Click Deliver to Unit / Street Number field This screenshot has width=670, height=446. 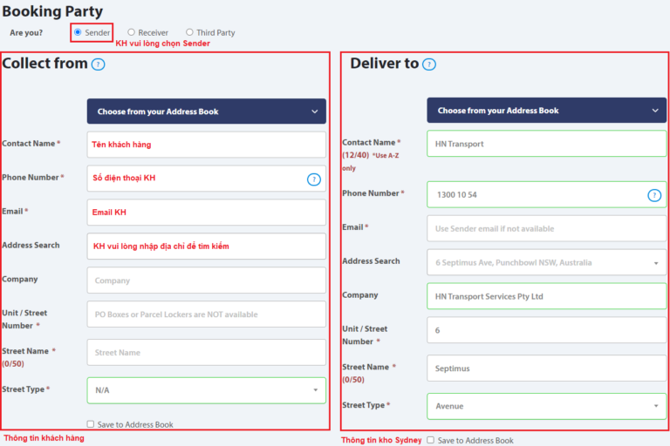[x=546, y=330]
